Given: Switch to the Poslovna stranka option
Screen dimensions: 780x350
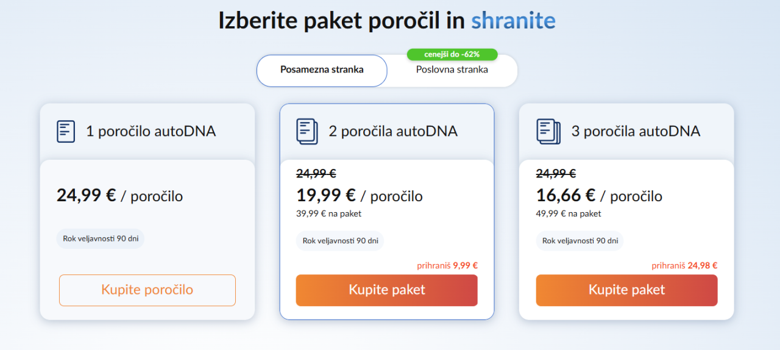Looking at the screenshot, I should coord(452,70).
